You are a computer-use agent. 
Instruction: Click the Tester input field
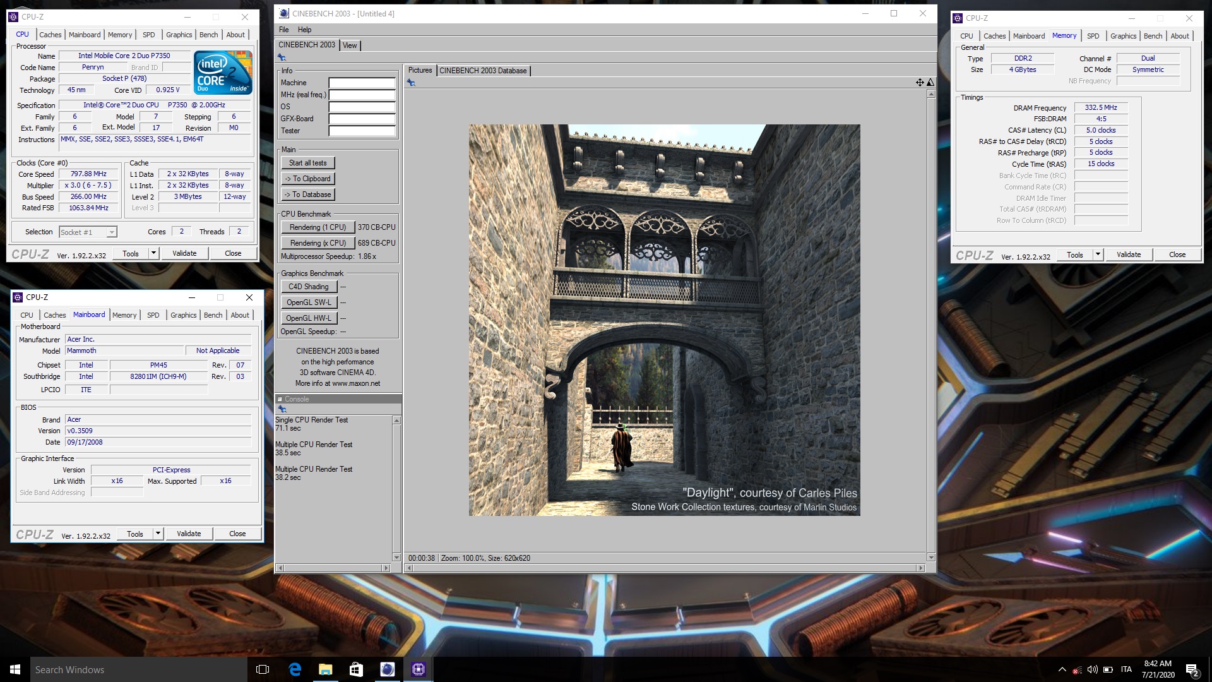[362, 131]
